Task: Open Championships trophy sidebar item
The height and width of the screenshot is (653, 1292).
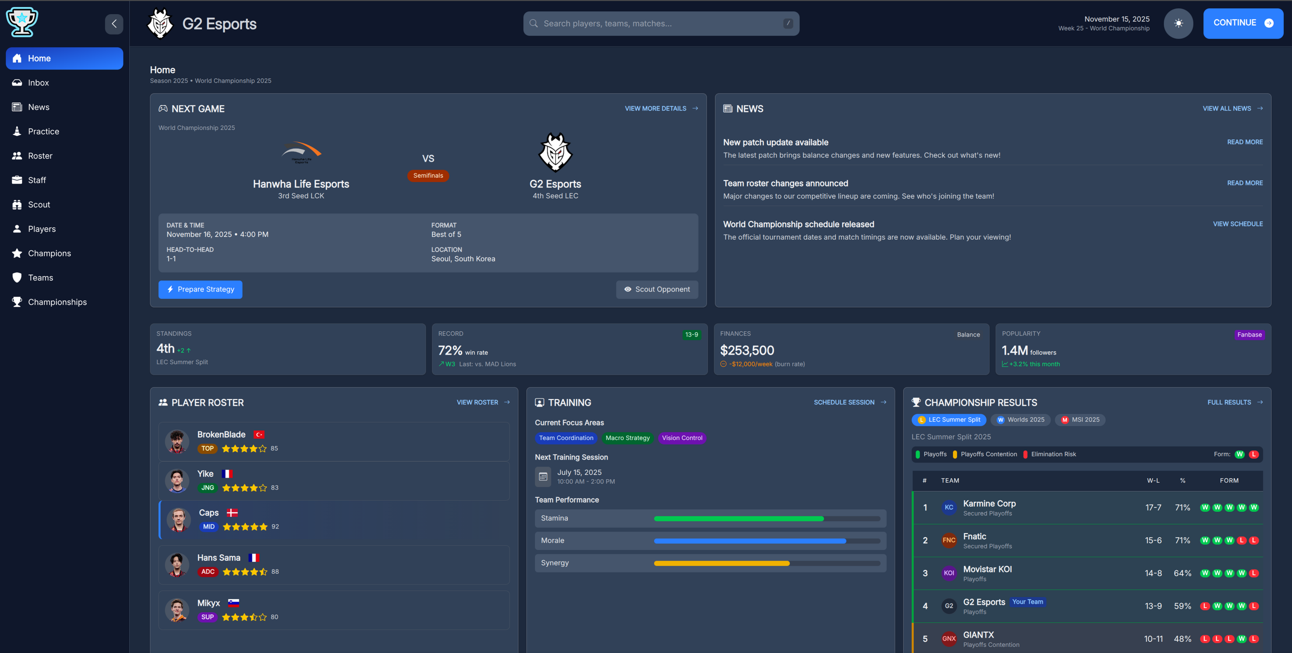Action: 57,302
